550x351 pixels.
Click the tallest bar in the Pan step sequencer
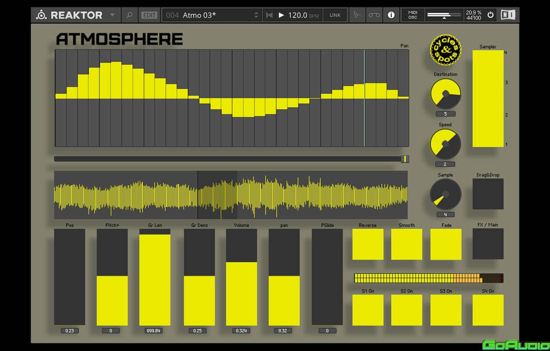tap(116, 80)
